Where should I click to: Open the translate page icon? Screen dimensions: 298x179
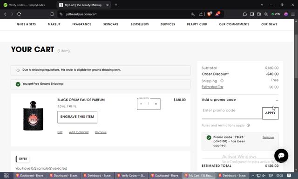(x=193, y=14)
